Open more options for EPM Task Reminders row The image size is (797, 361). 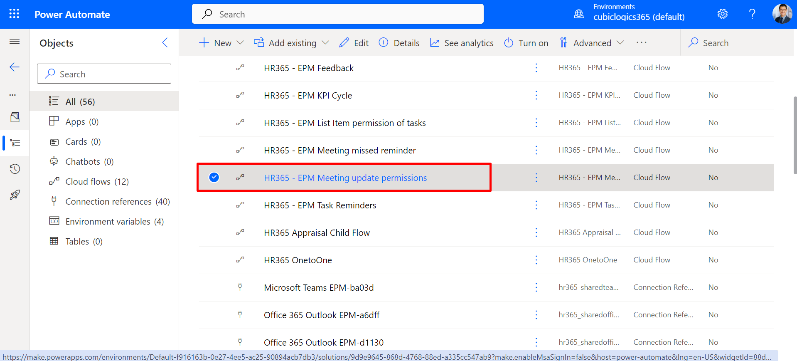click(x=536, y=205)
